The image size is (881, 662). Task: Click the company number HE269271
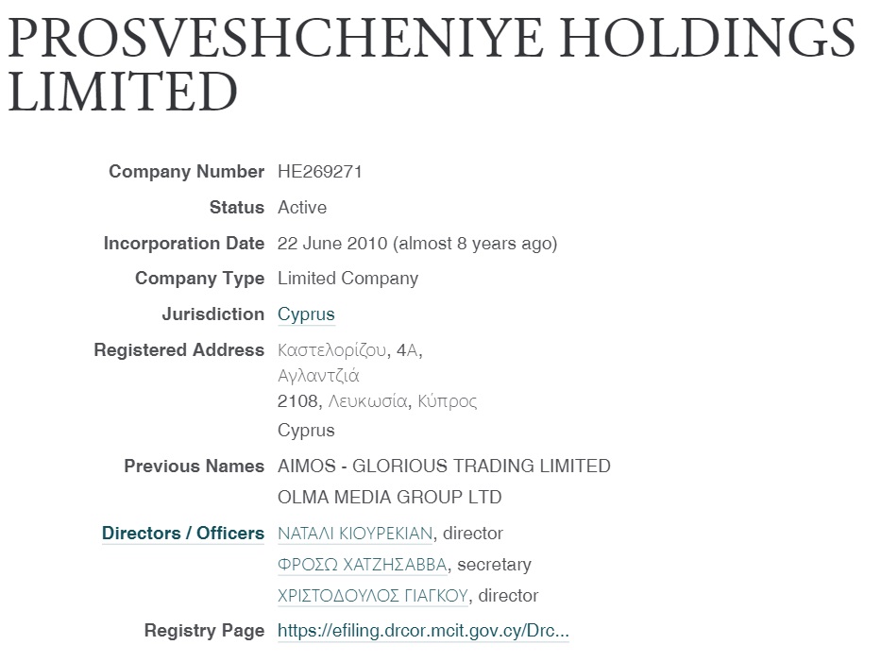[x=320, y=172]
